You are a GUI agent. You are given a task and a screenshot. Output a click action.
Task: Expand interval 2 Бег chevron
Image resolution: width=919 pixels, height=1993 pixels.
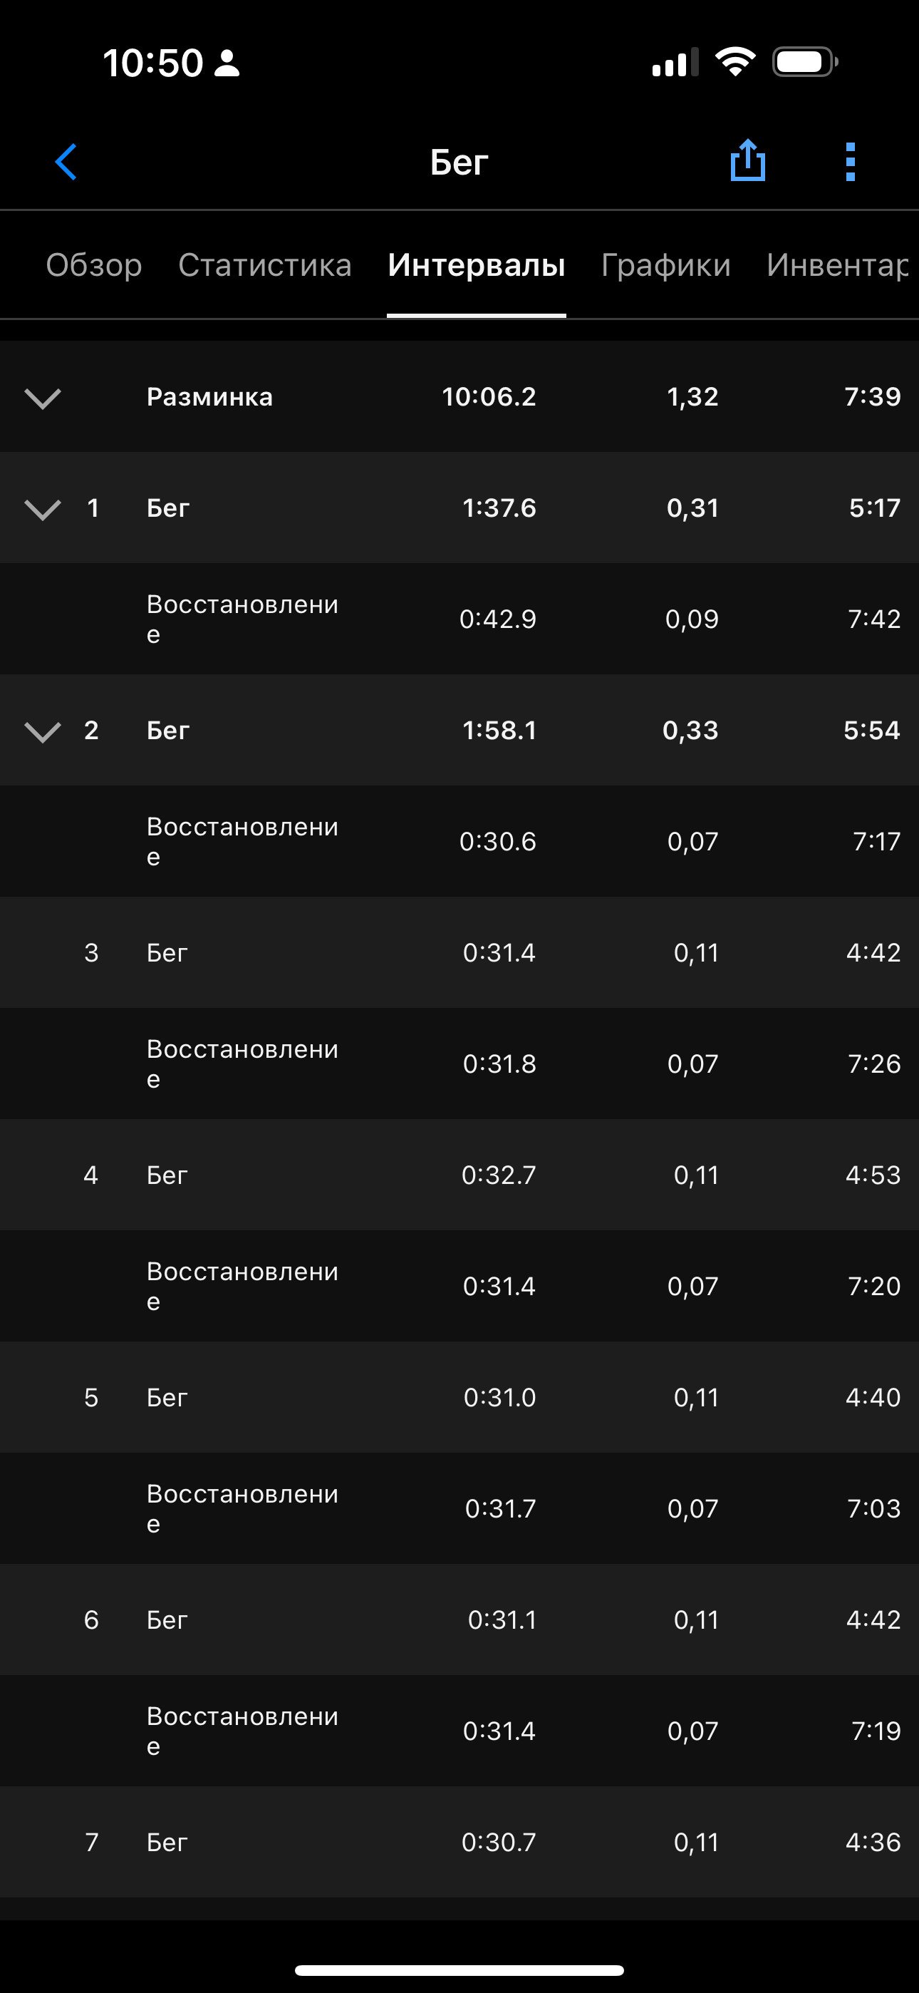pos(43,731)
